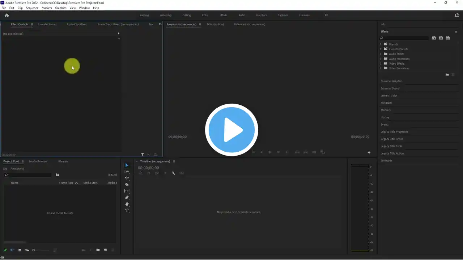Image resolution: width=463 pixels, height=260 pixels.
Task: Click the New Bin folder icon in Project panel
Action: (x=98, y=250)
